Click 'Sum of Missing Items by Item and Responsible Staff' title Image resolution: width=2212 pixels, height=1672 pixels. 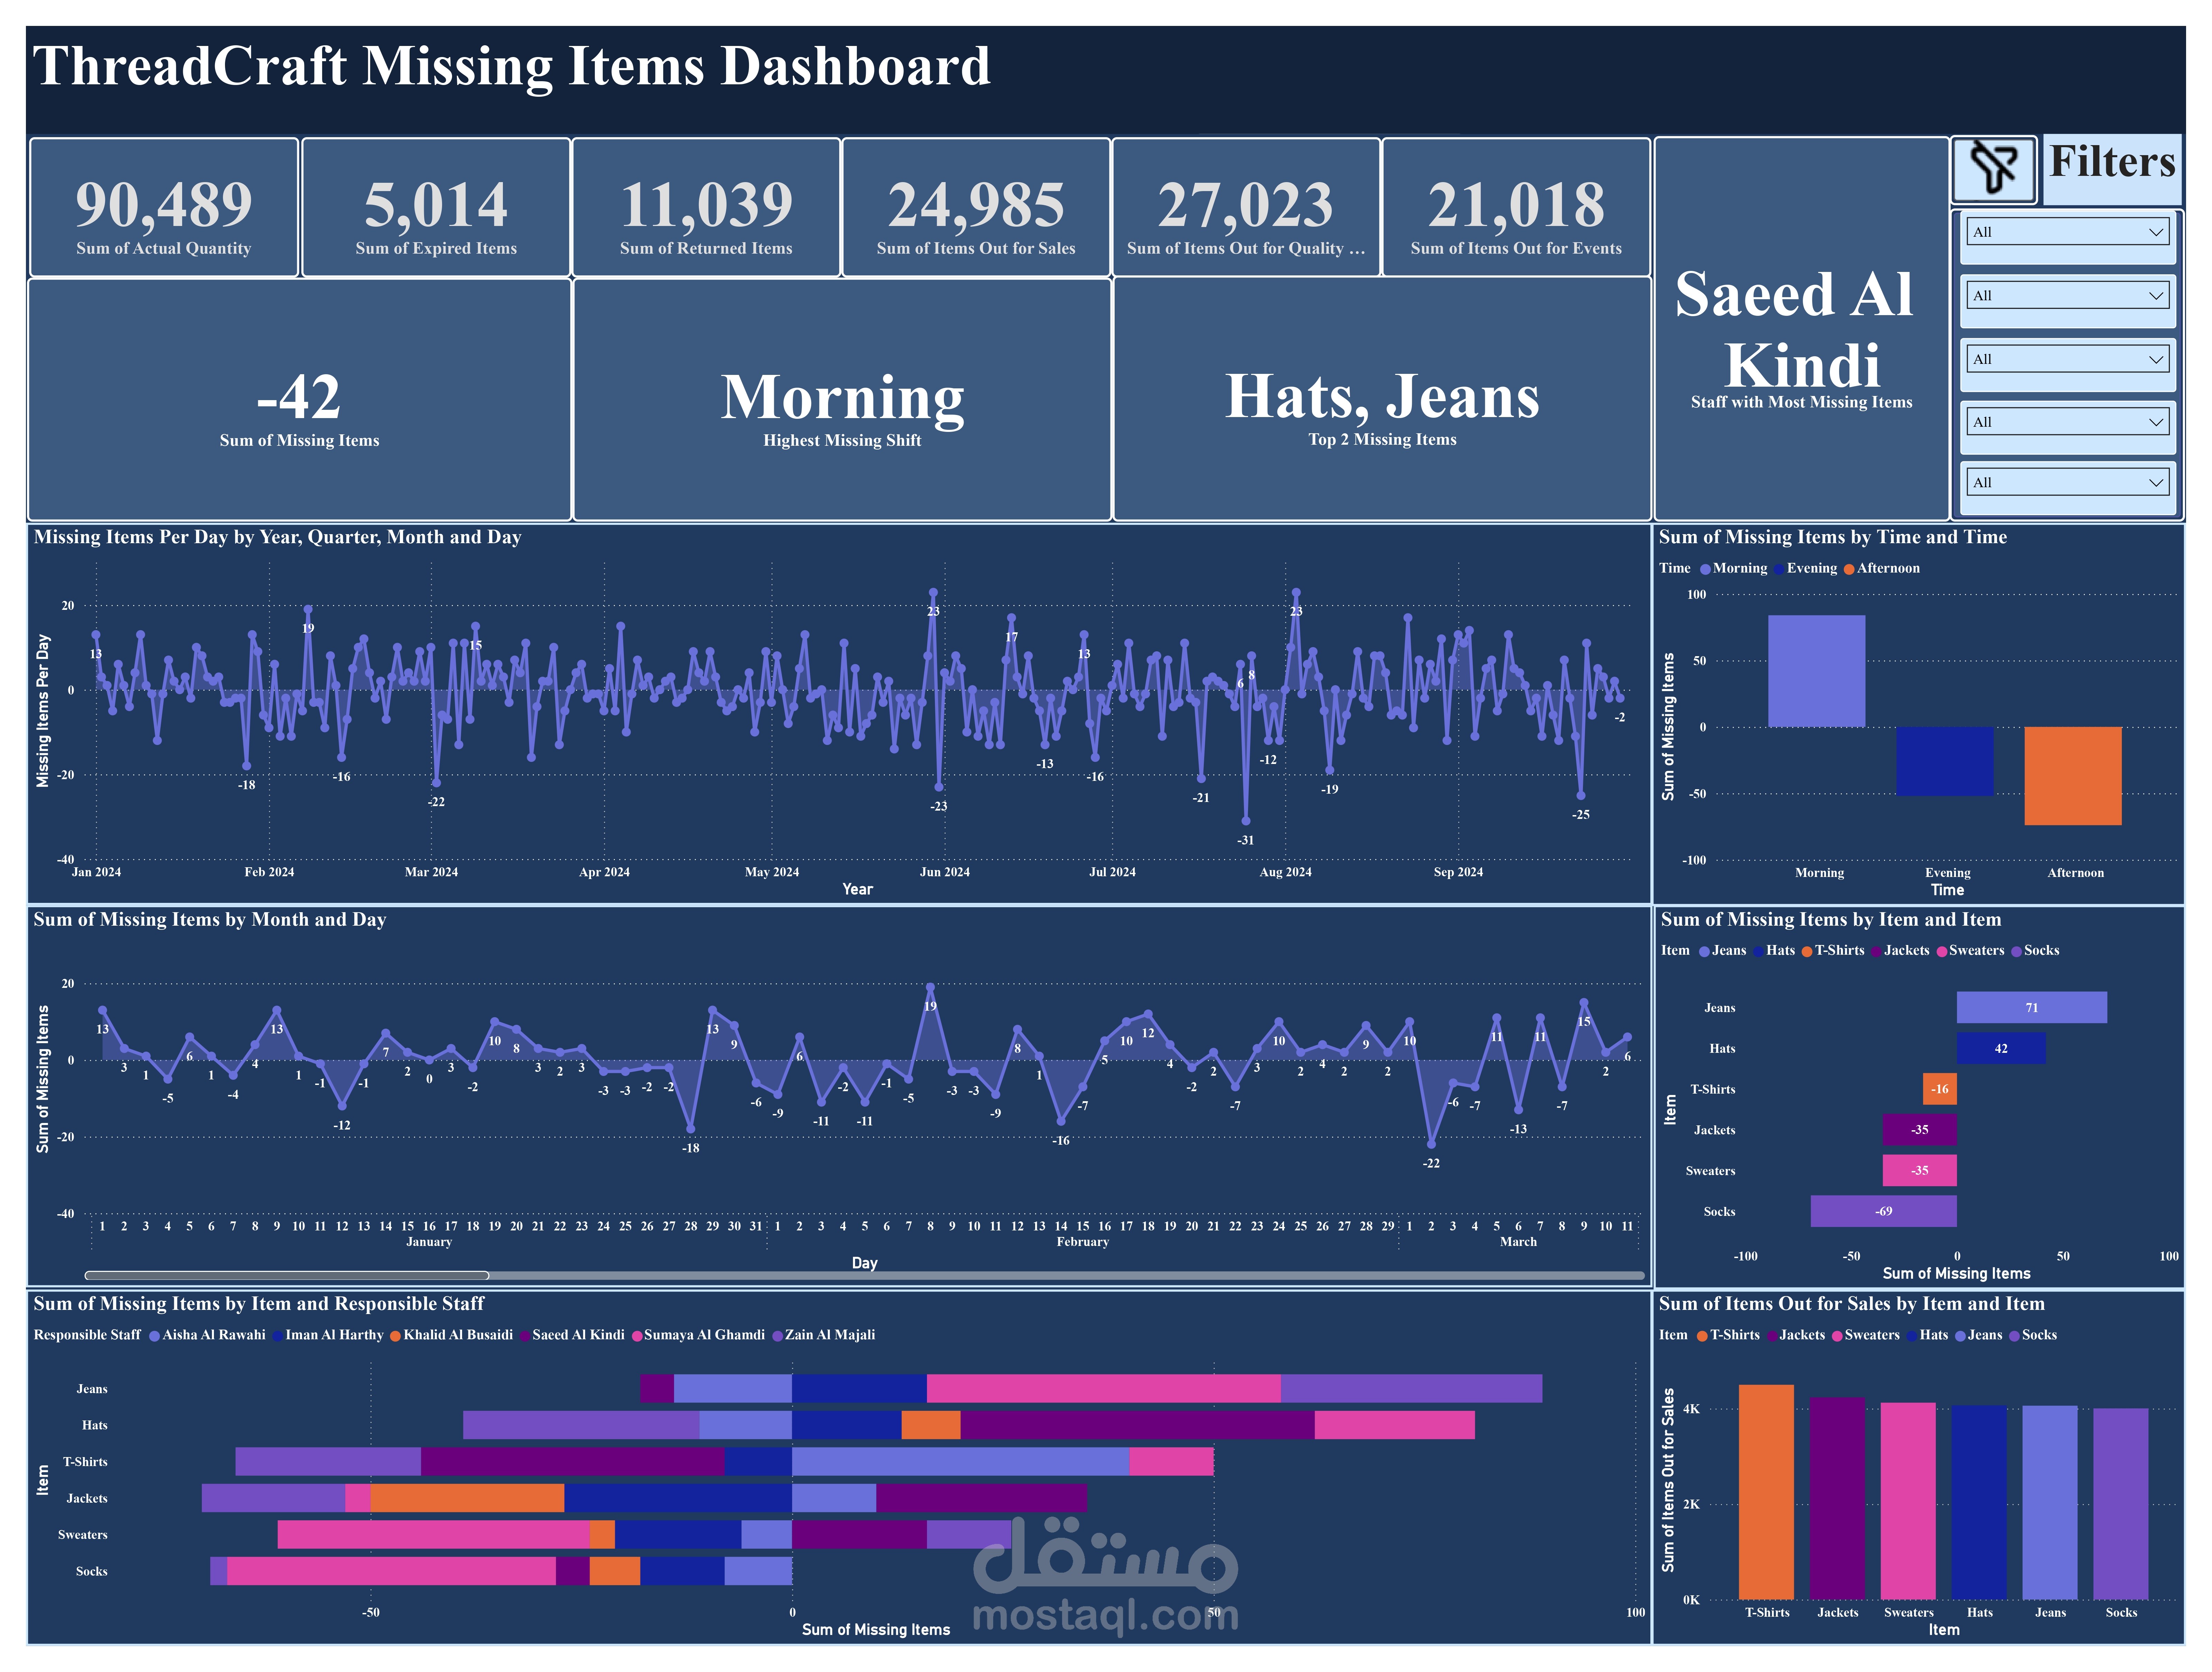pyautogui.click(x=259, y=1304)
